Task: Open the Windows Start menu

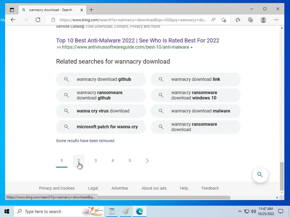Action: (x=7, y=211)
